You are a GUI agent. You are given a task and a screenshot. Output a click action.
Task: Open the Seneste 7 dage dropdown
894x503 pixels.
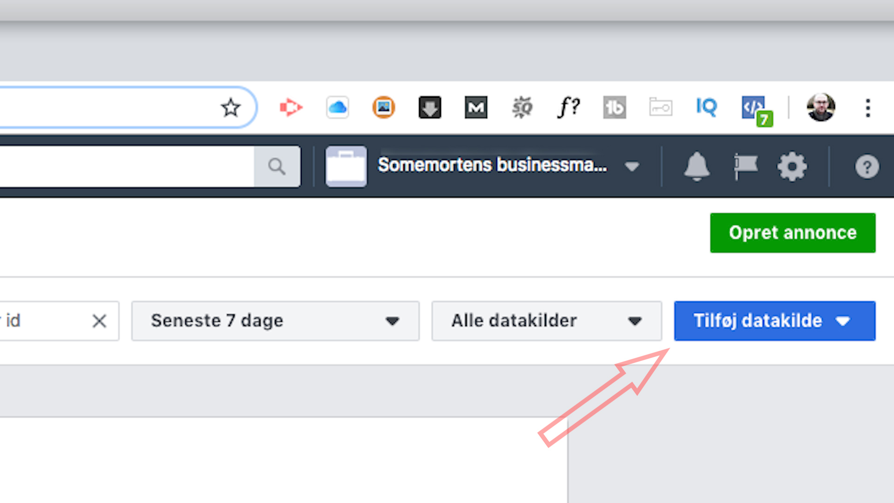point(275,321)
